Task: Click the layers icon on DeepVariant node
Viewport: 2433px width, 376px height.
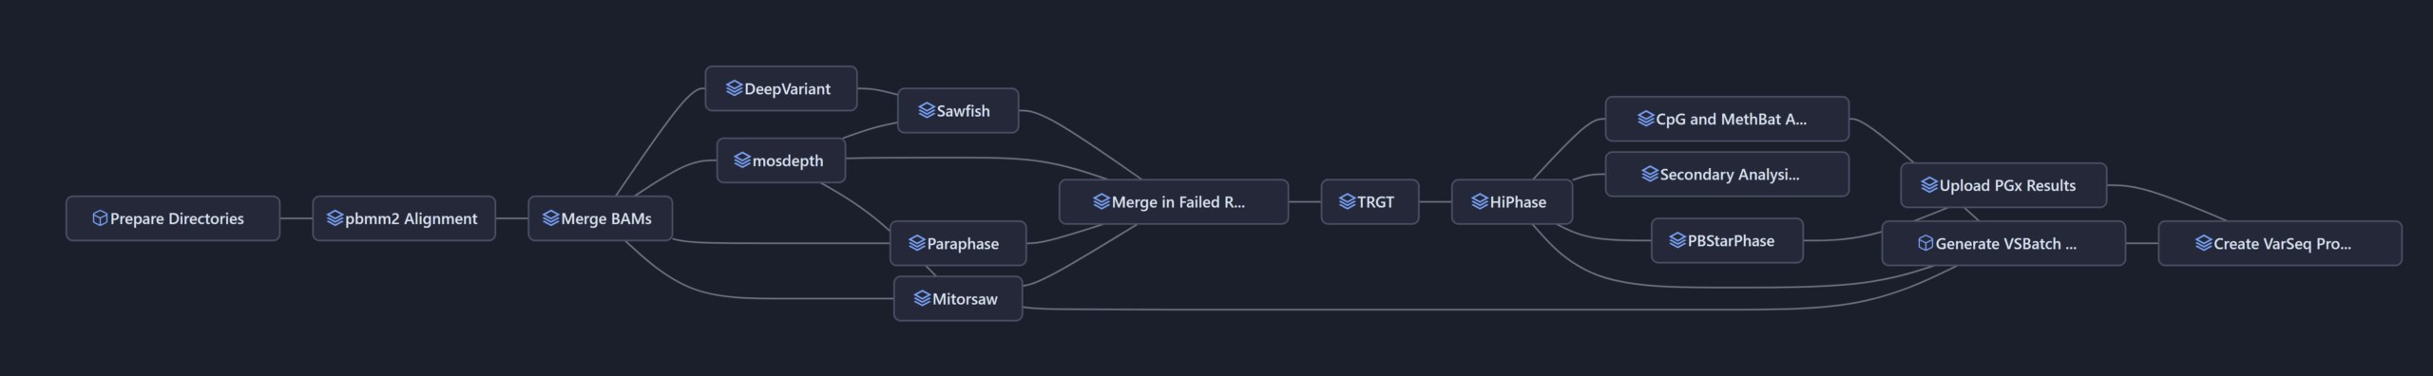Action: point(734,88)
